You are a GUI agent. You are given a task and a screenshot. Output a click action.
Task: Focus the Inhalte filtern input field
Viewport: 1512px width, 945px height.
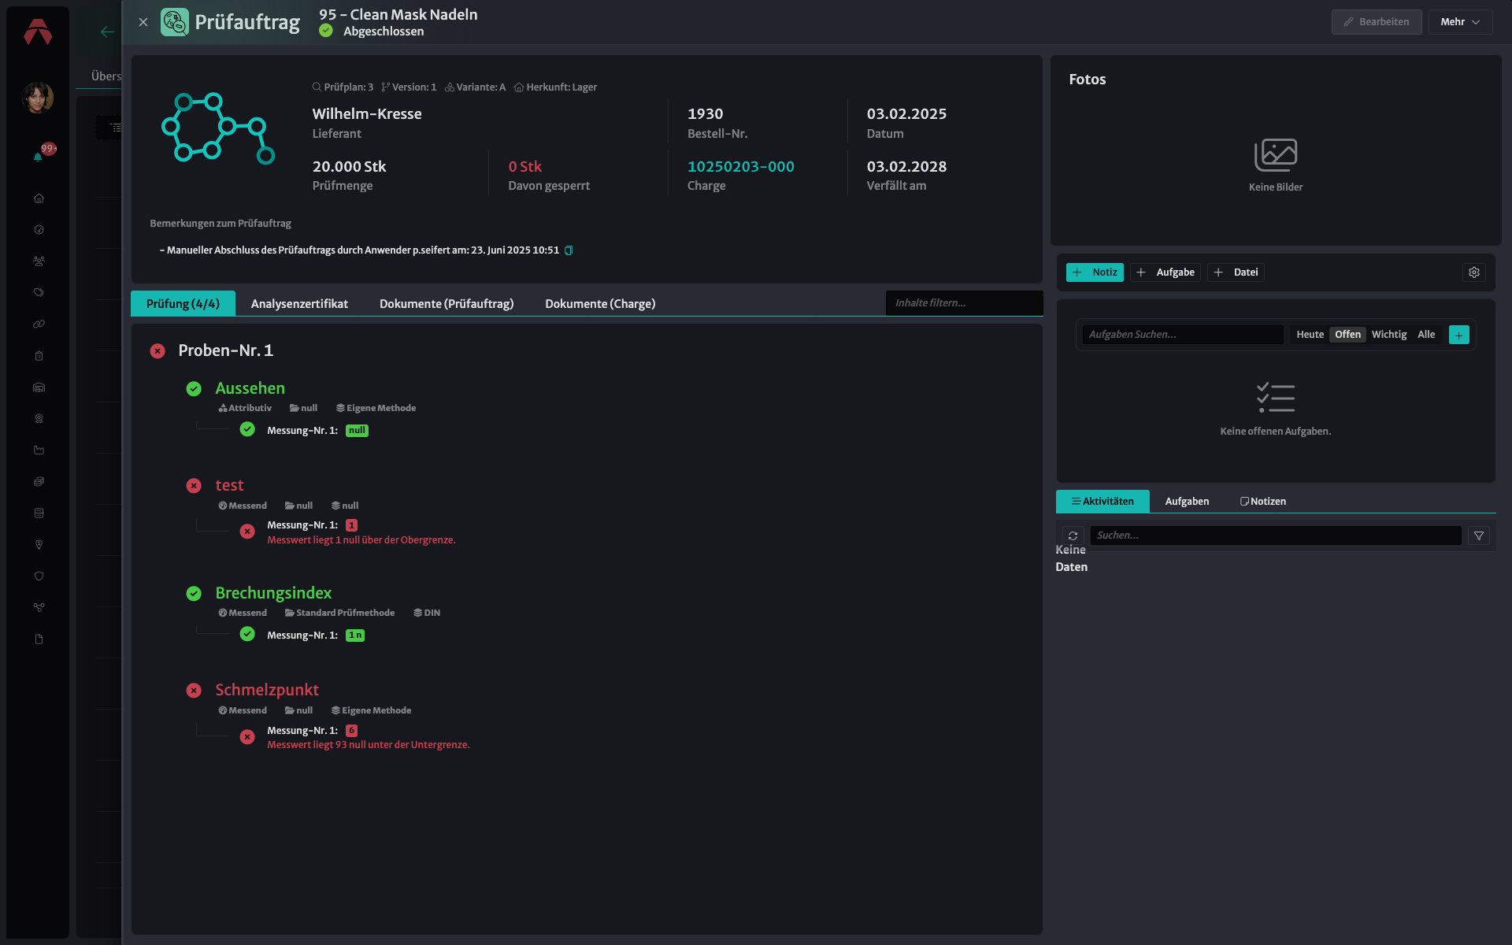pos(964,303)
